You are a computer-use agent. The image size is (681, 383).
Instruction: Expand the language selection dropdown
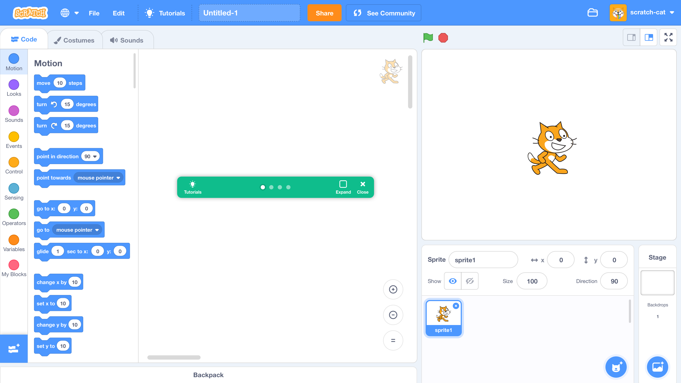[x=70, y=13]
